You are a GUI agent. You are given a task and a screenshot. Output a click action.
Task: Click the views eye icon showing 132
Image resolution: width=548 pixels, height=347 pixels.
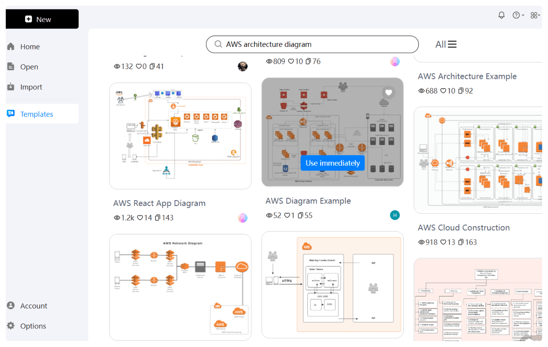pyautogui.click(x=117, y=66)
